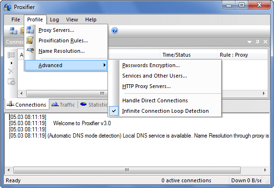Open the Log menu
Image resolution: width=274 pixels, height=188 pixels.
pos(54,20)
